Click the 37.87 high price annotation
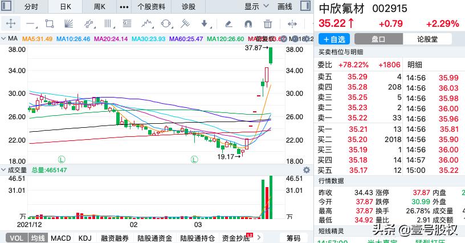The width and height of the screenshot is (465, 243). 253,48
